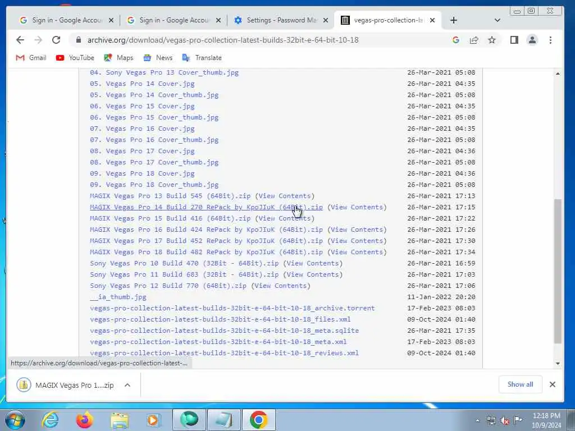Expand the tab search dropdown arrow
Screen dimensions: 575x431
498,20
